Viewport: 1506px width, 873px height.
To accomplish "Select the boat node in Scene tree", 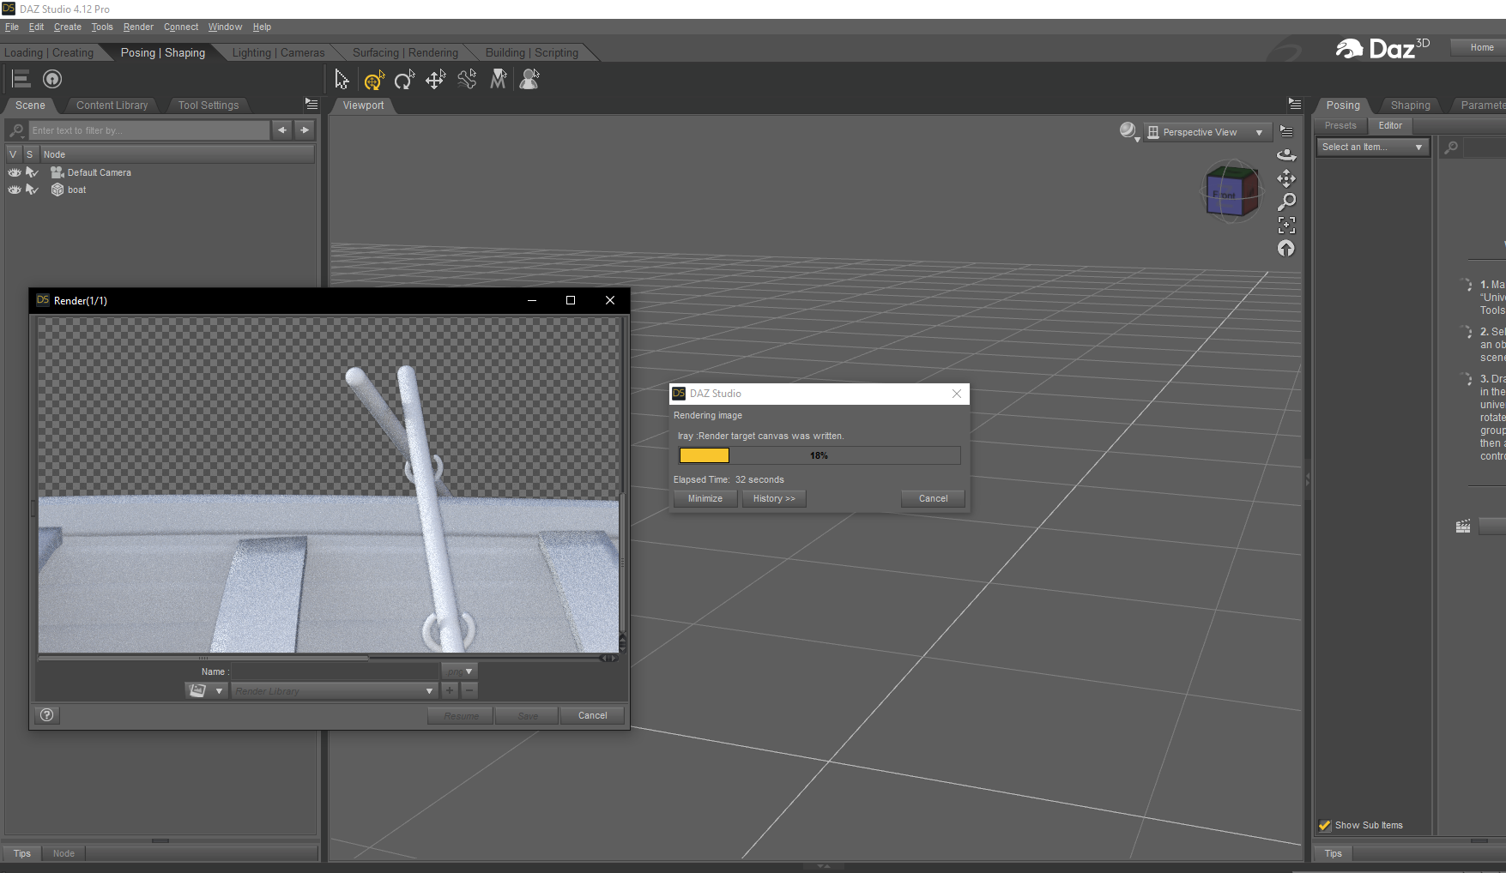I will tap(77, 190).
